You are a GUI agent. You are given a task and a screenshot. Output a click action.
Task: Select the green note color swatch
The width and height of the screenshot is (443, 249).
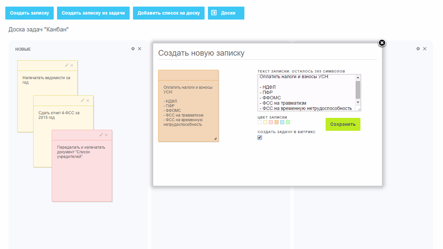click(x=288, y=122)
